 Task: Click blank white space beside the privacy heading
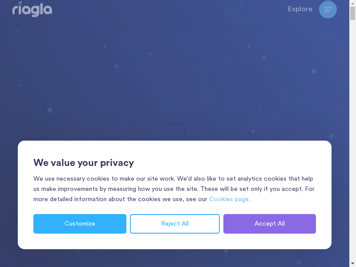[231, 162]
